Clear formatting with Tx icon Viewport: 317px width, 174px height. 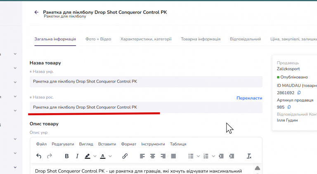(x=249, y=156)
